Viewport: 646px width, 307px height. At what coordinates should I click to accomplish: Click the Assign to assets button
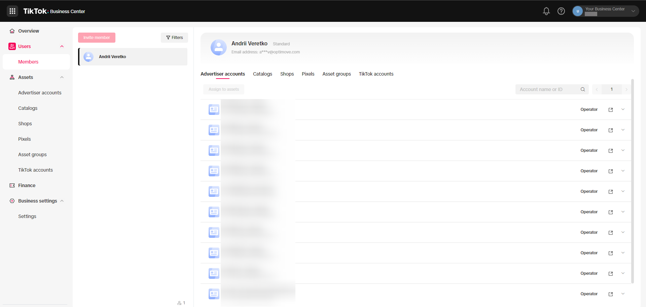click(x=224, y=89)
